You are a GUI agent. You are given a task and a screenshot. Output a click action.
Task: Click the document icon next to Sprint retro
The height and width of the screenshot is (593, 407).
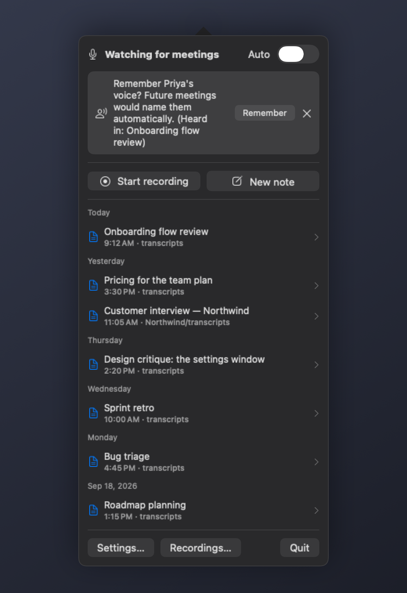pos(94,413)
